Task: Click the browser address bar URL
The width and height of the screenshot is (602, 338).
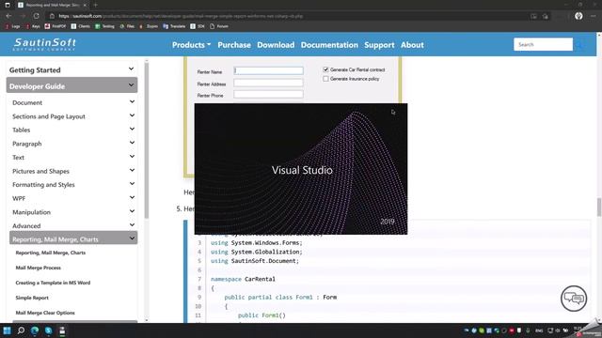Action: 181,16
